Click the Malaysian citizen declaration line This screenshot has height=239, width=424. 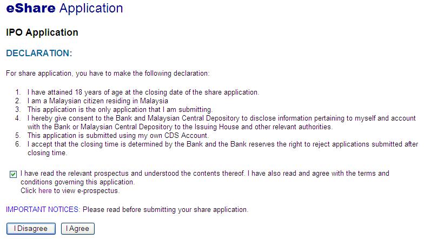click(x=97, y=101)
